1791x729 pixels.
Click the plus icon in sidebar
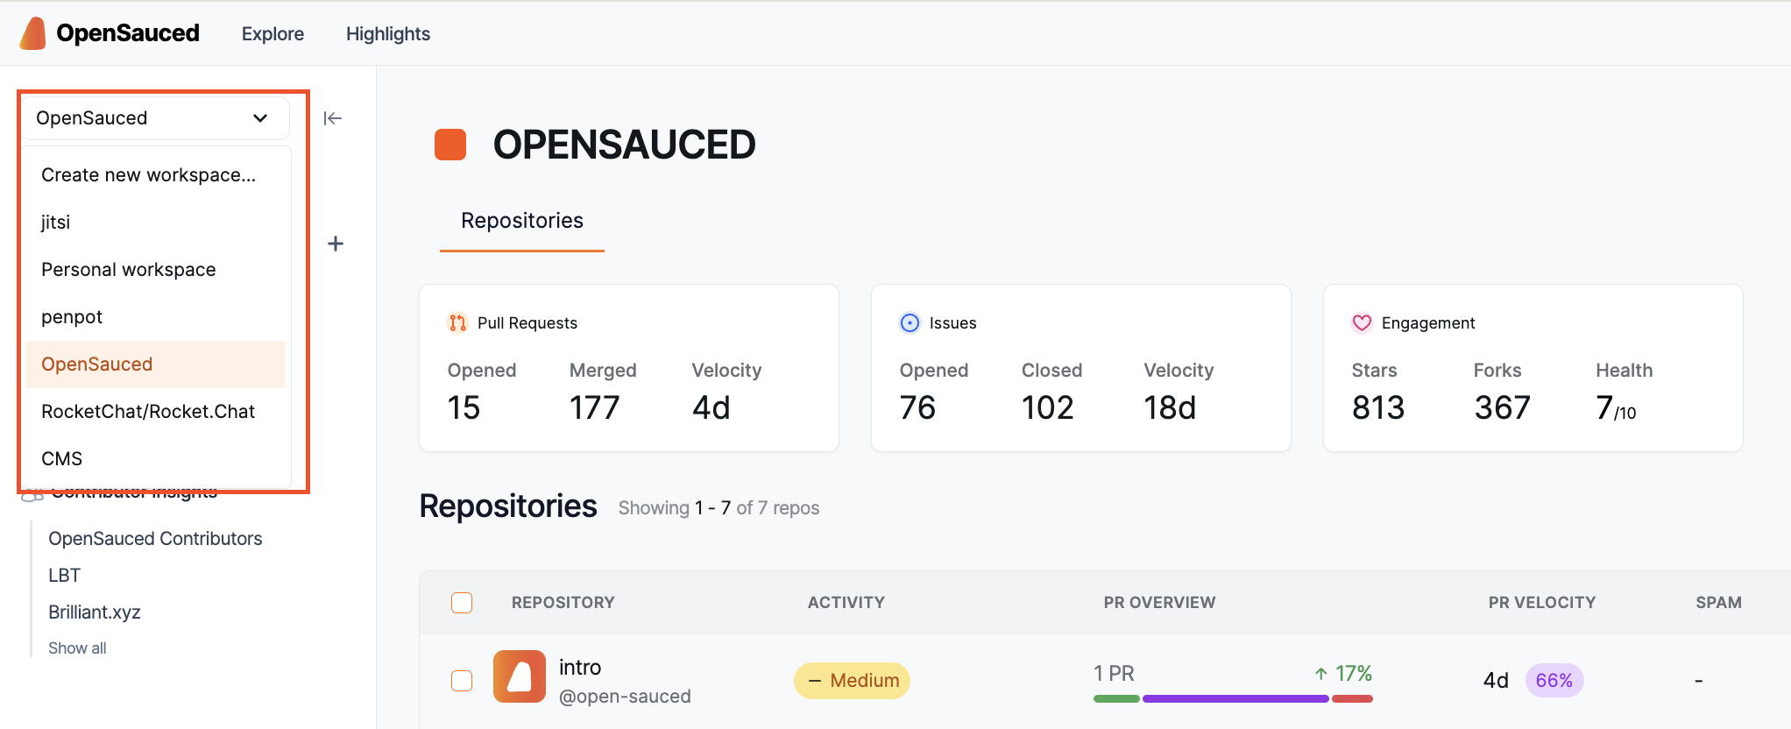tap(336, 244)
